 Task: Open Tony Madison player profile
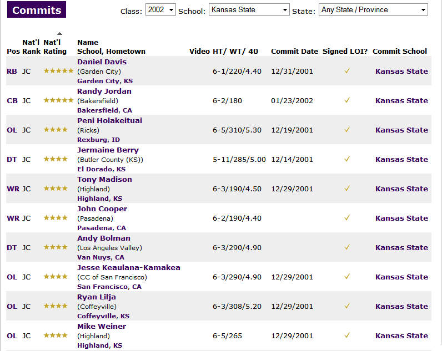104,179
